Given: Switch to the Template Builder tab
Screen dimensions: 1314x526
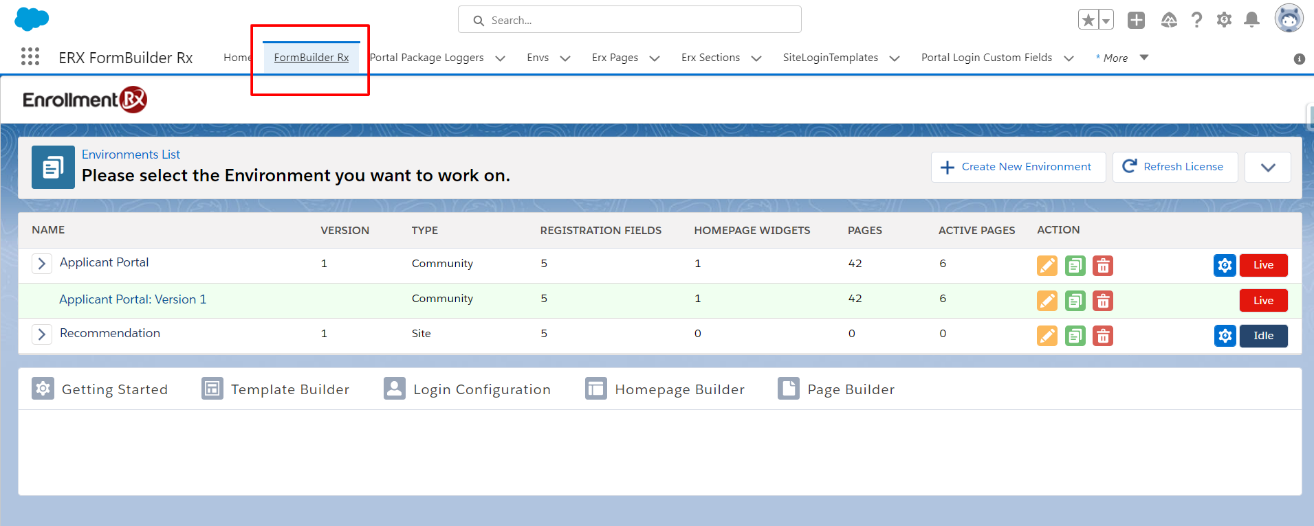Looking at the screenshot, I should (276, 389).
